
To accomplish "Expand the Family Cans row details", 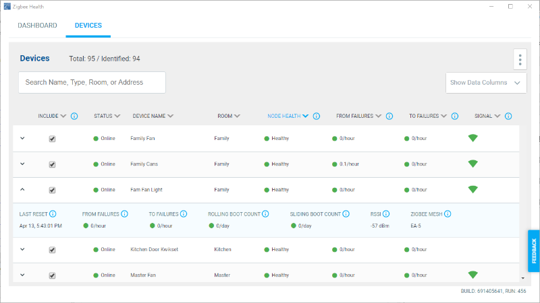I will click(22, 164).
